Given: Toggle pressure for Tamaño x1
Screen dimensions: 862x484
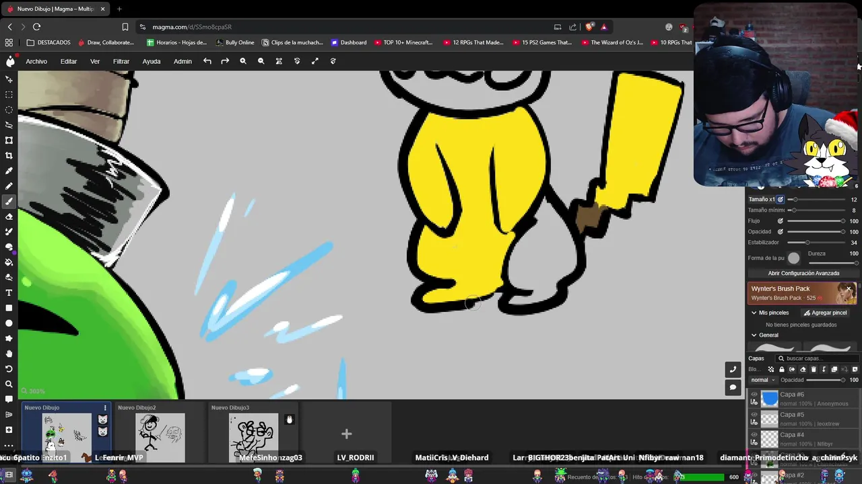Looking at the screenshot, I should coord(781,200).
